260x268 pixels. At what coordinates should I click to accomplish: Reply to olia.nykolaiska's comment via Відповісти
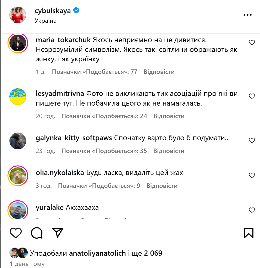click(x=162, y=186)
